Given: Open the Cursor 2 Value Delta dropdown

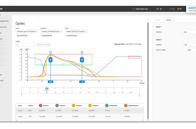Looking at the screenshot, I should click(191, 50).
